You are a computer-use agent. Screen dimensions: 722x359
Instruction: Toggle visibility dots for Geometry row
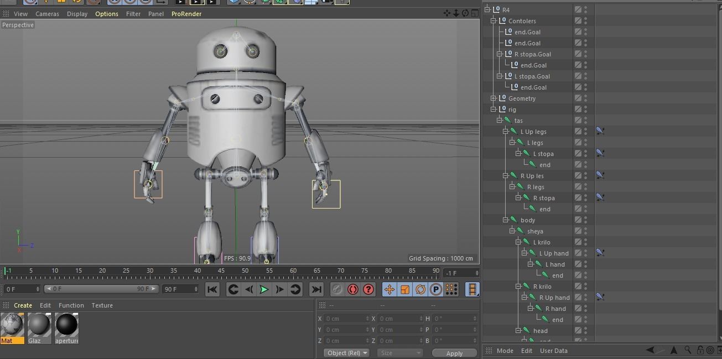[586, 98]
